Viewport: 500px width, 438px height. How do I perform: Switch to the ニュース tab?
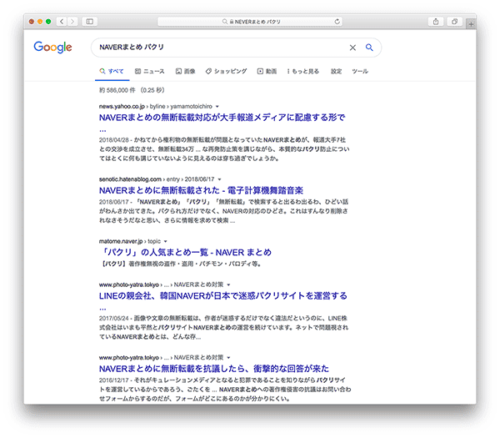[148, 72]
